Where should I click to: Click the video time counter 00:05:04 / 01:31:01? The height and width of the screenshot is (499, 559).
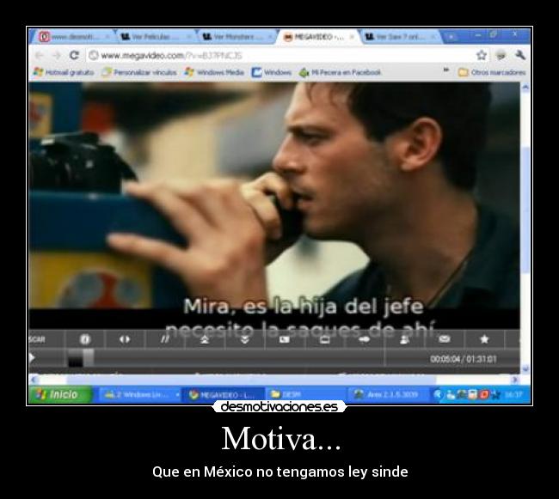point(463,359)
